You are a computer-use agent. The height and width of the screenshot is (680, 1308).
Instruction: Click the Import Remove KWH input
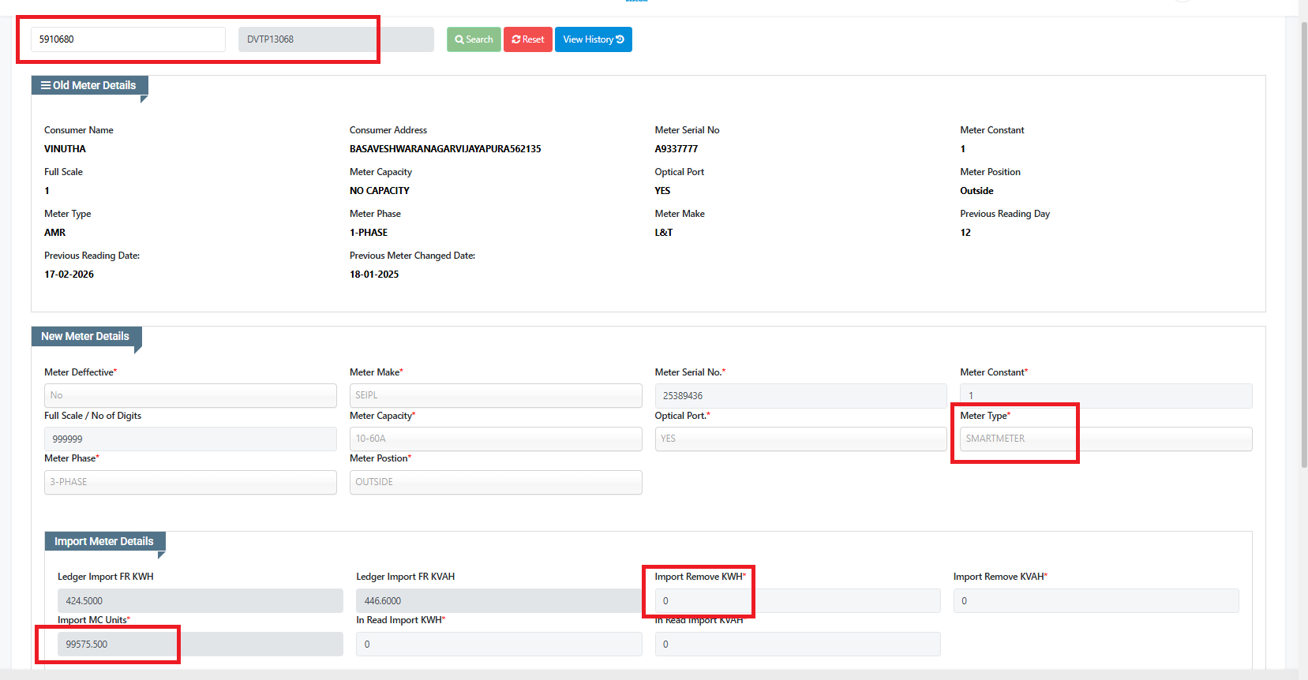tap(797, 601)
